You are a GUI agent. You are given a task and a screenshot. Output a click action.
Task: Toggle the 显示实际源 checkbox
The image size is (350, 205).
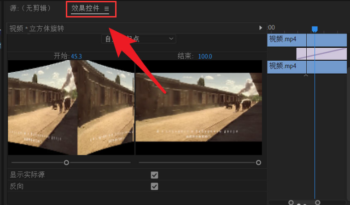[154, 175]
